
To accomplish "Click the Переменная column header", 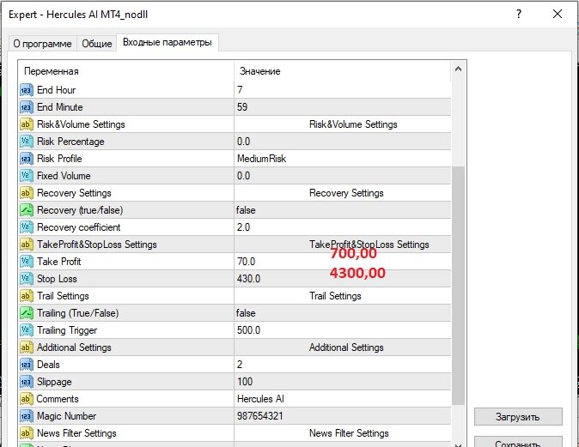I will (126, 71).
